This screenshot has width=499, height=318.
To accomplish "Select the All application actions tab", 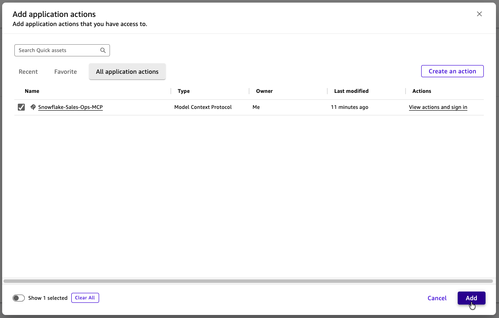I will pyautogui.click(x=127, y=72).
